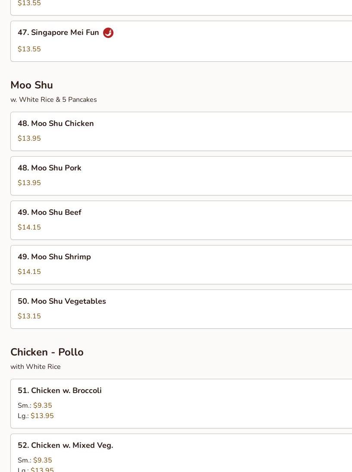This screenshot has height=472, width=352.
Task: Click the $13.95 price of Moo Shu Chicken
Action: pos(29,138)
